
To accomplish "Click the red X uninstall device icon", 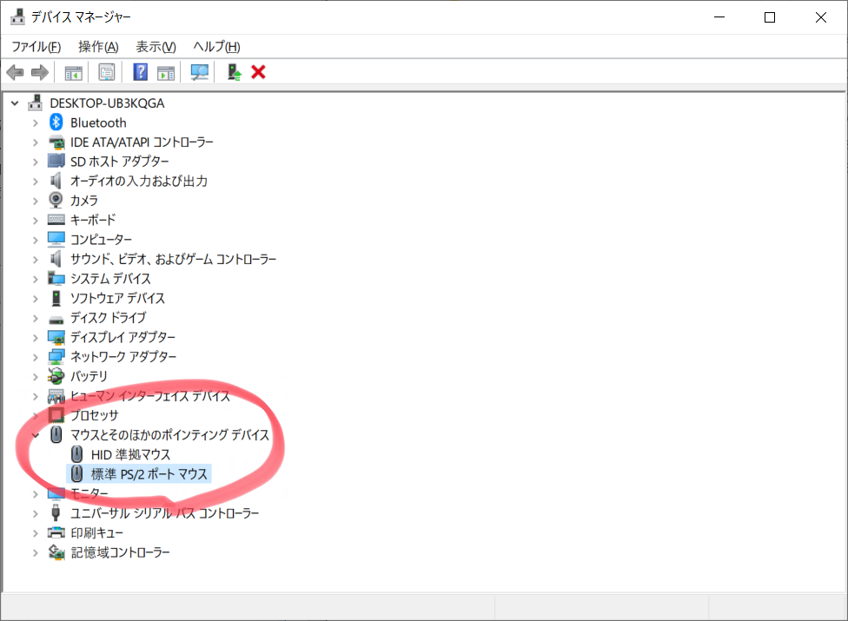I will point(258,72).
